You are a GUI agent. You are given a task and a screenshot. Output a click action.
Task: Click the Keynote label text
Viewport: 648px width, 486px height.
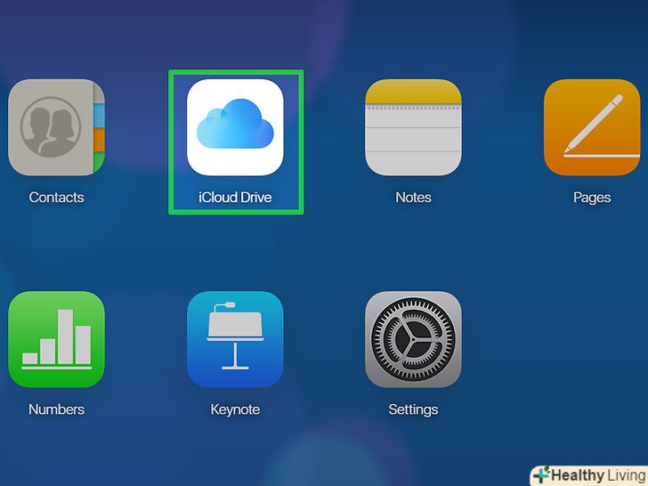pyautogui.click(x=235, y=410)
